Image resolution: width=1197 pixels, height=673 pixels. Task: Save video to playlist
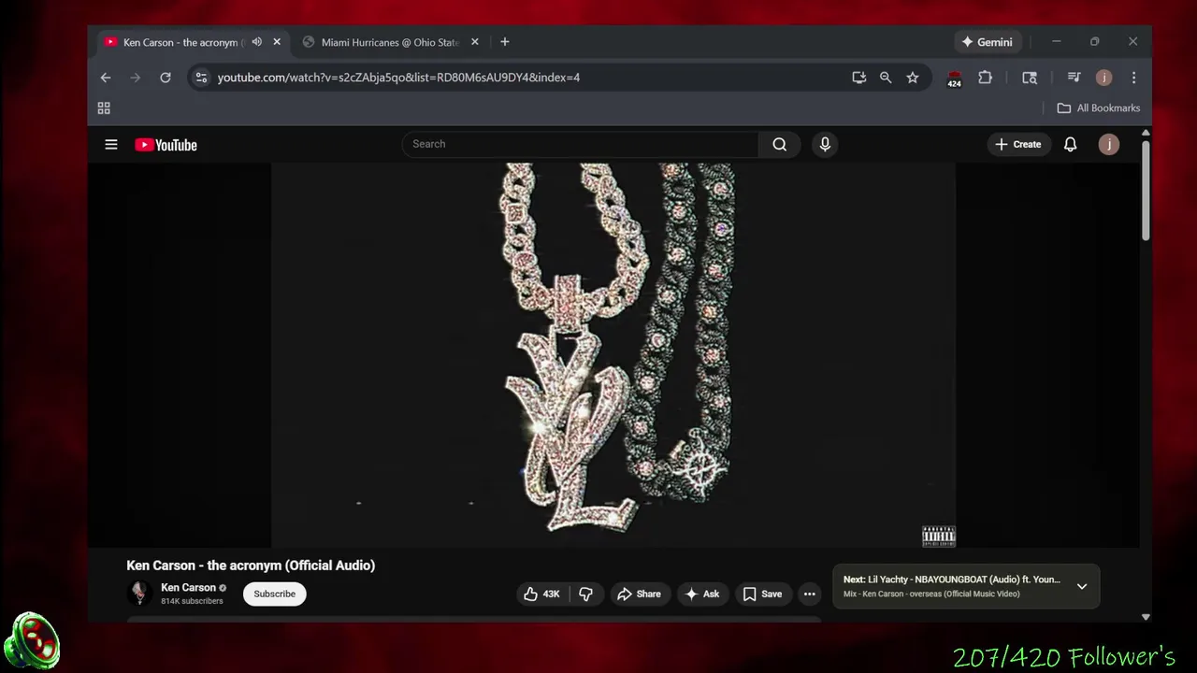click(762, 594)
